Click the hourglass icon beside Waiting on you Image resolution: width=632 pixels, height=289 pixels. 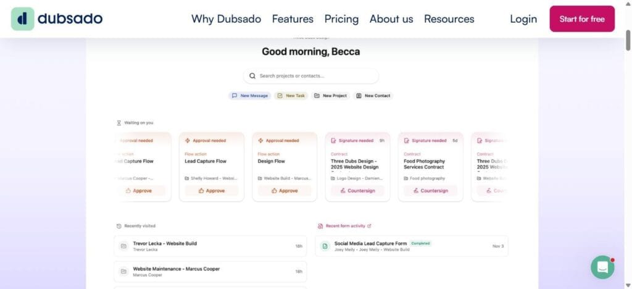click(119, 123)
